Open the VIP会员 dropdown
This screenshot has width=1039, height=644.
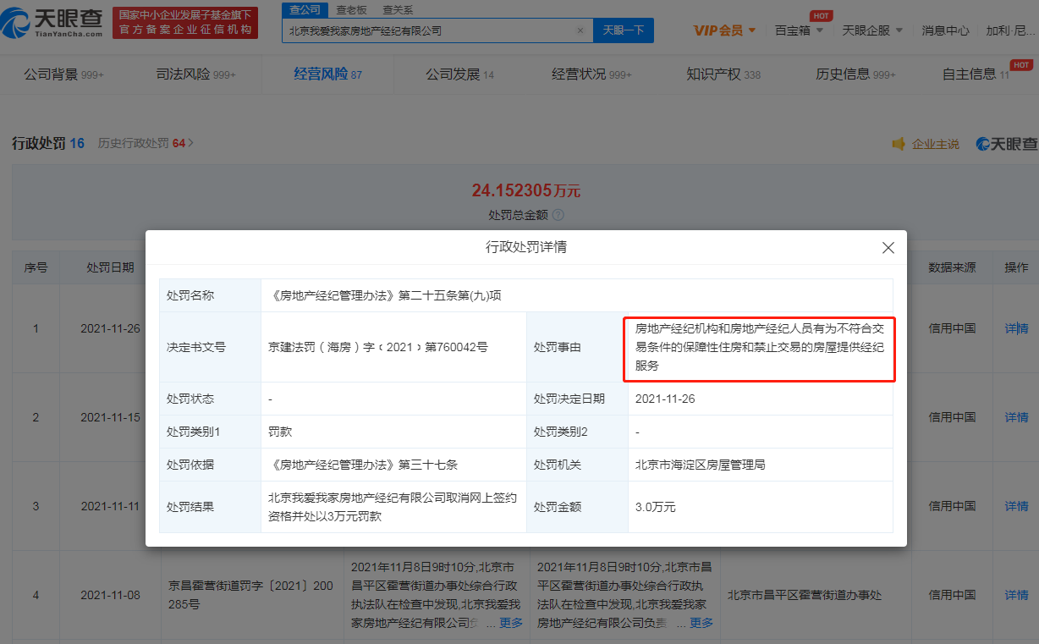(724, 30)
